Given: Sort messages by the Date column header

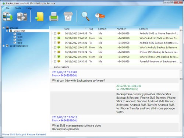Looking at the screenshot, I should tap(67, 29).
